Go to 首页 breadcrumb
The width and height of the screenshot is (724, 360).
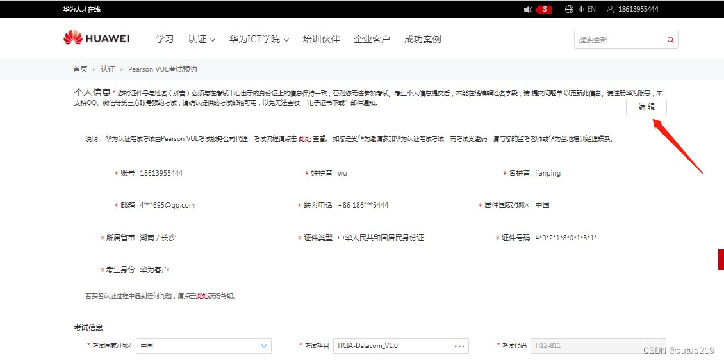80,69
